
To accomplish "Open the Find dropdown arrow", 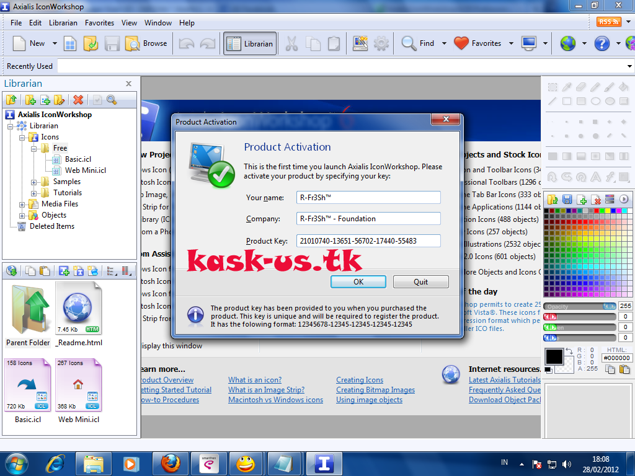I will [444, 43].
